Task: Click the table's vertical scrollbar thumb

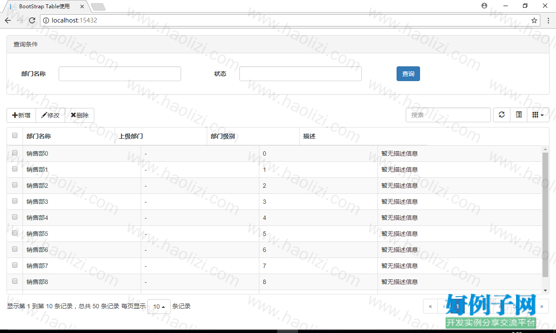Action: point(546,215)
